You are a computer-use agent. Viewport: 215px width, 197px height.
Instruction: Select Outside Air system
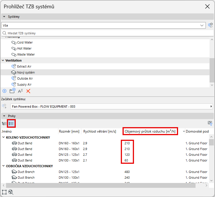tap(25, 78)
